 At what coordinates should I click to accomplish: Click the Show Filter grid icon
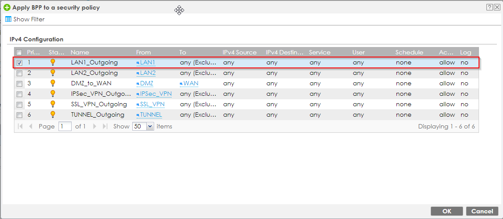(x=8, y=19)
